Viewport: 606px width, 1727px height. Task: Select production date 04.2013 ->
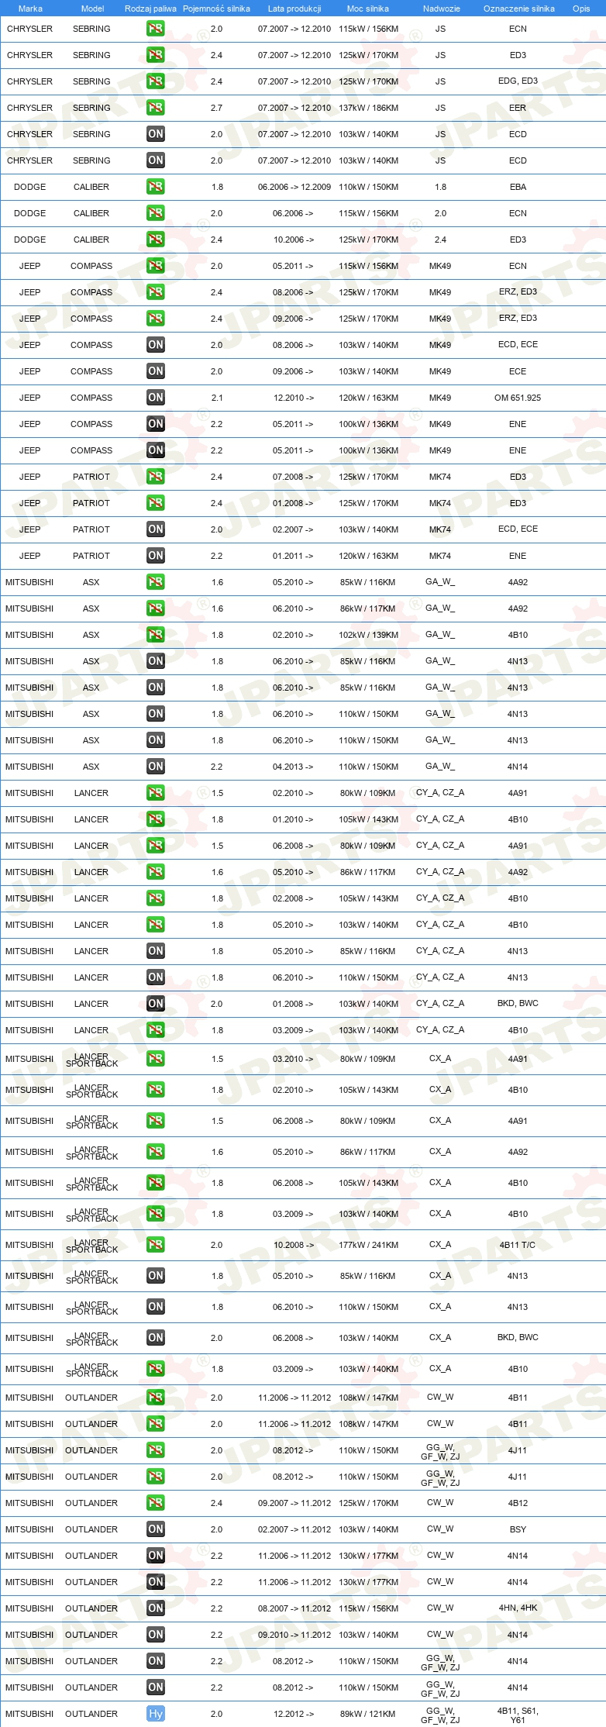293,767
